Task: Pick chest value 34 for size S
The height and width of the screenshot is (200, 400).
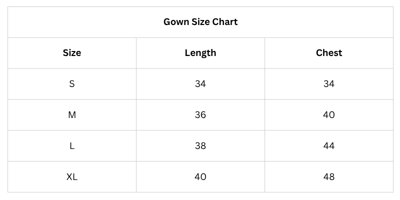Action: 329,84
